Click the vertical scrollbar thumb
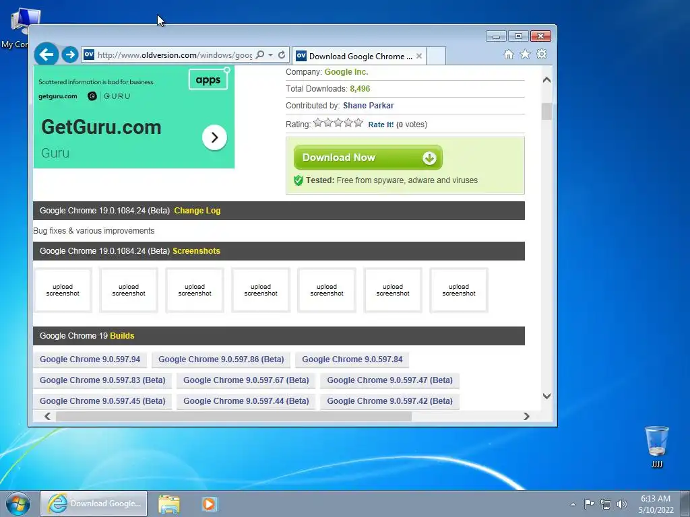This screenshot has height=517, width=690. click(x=546, y=111)
